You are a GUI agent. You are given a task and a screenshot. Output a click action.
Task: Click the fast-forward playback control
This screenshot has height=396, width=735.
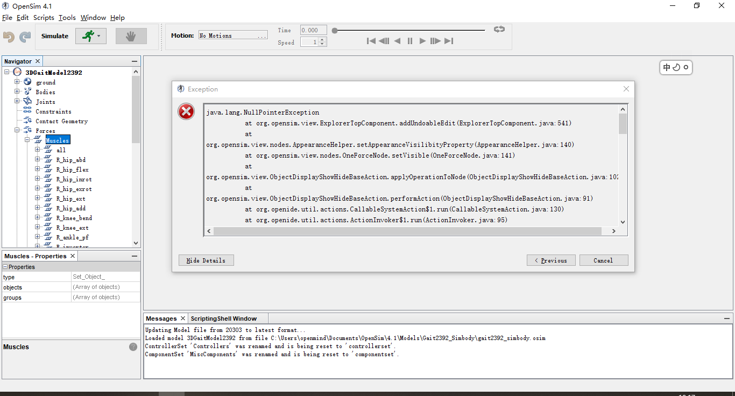click(435, 40)
